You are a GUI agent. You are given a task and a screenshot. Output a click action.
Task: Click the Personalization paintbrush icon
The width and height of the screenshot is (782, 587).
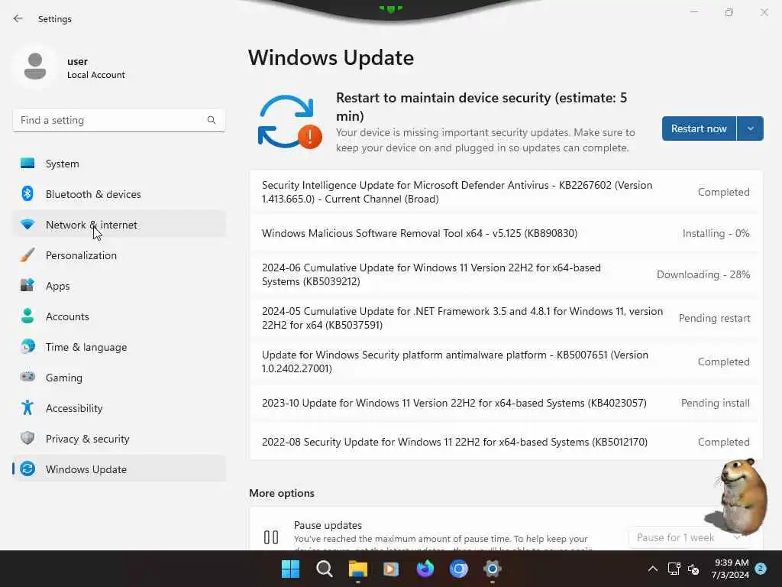pyautogui.click(x=27, y=255)
